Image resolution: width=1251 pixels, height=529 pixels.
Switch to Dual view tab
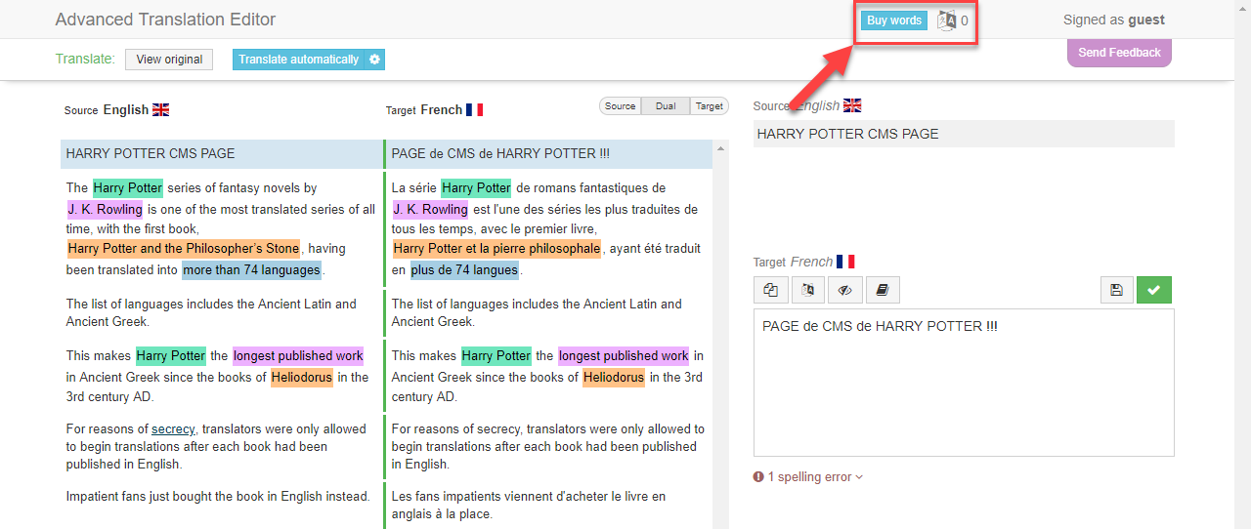[x=666, y=106]
